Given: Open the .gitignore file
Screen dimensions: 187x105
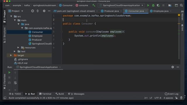Looking at the screenshot, I should click(x=22, y=59).
